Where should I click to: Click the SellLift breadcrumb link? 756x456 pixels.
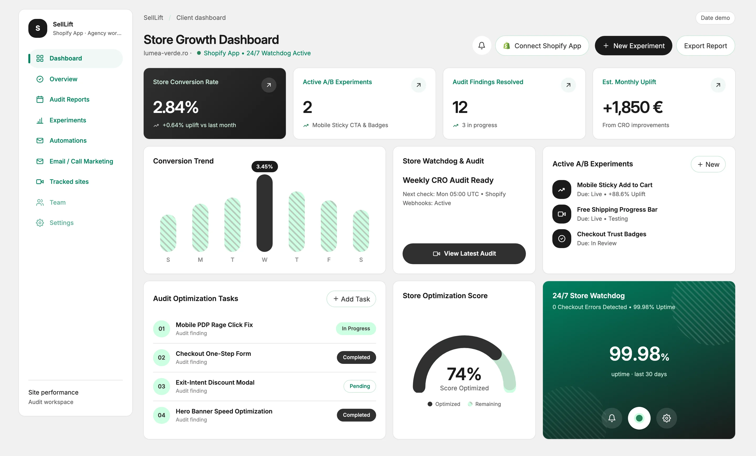(x=153, y=18)
